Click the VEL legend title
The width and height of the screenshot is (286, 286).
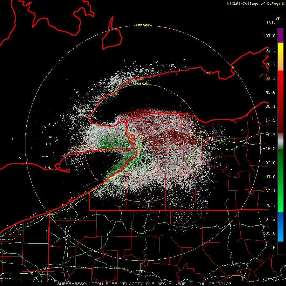(279, 19)
